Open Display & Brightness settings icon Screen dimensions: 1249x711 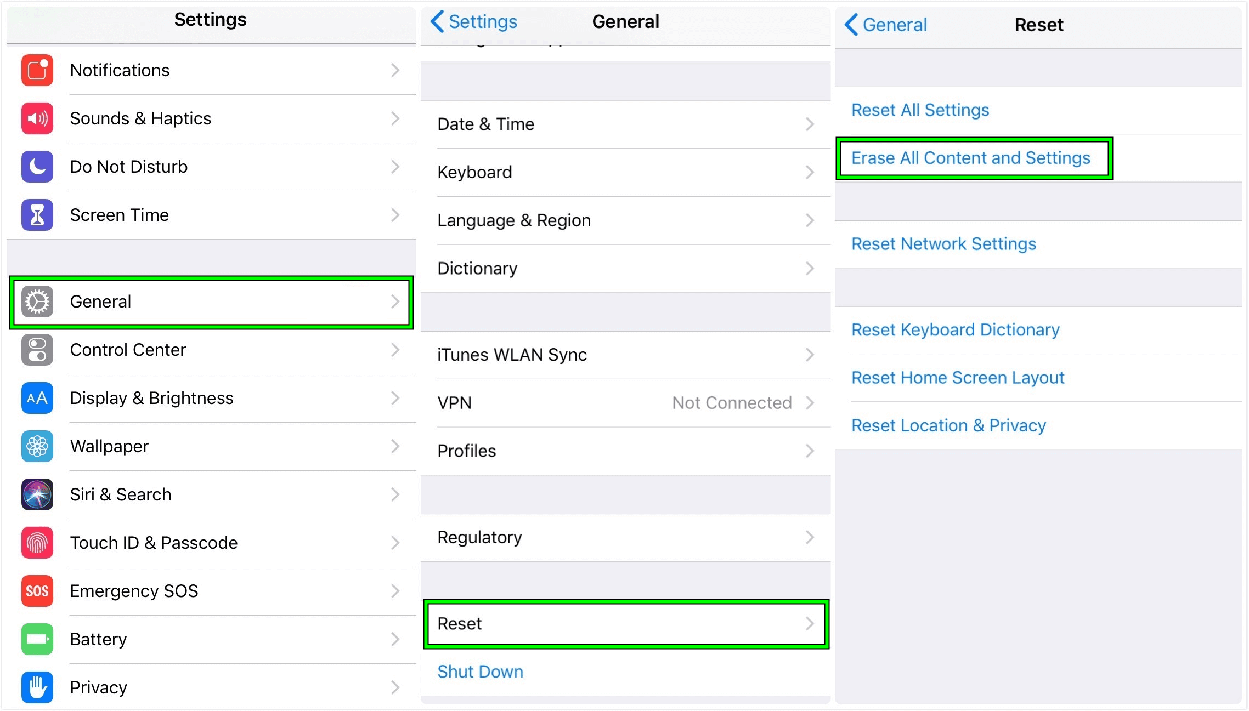[x=36, y=398]
